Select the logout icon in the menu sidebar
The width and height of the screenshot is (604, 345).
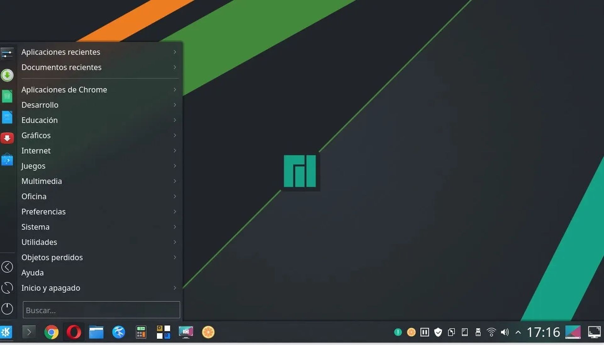[x=7, y=267]
